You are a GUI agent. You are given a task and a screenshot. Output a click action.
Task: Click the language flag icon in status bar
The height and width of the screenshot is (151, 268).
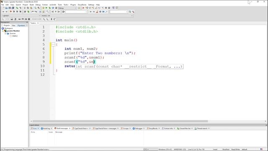261,149
